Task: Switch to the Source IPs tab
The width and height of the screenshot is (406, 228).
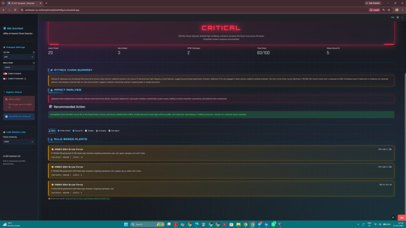Action: click(78, 131)
